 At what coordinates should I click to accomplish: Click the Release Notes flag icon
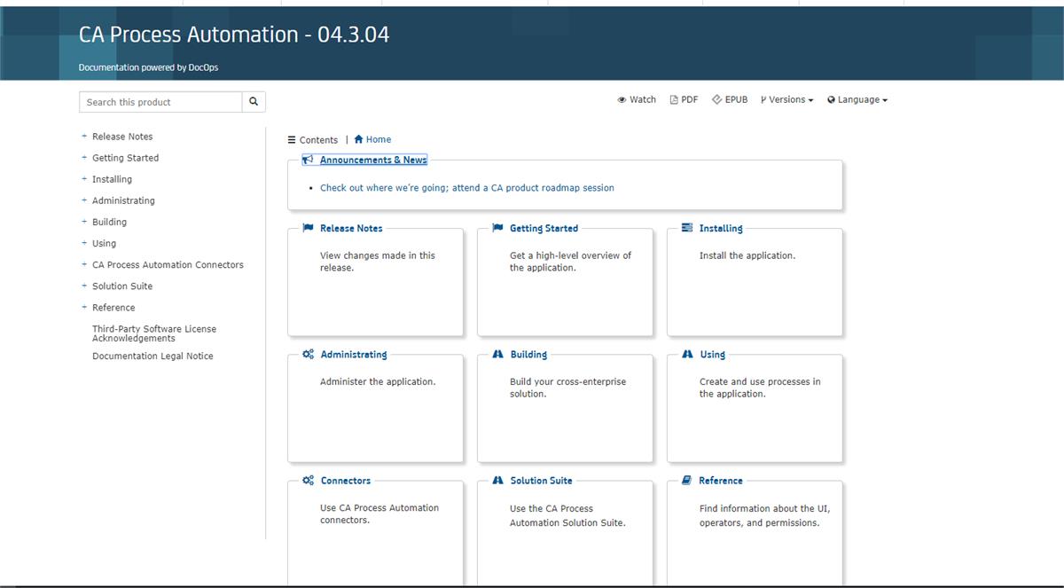(x=308, y=228)
